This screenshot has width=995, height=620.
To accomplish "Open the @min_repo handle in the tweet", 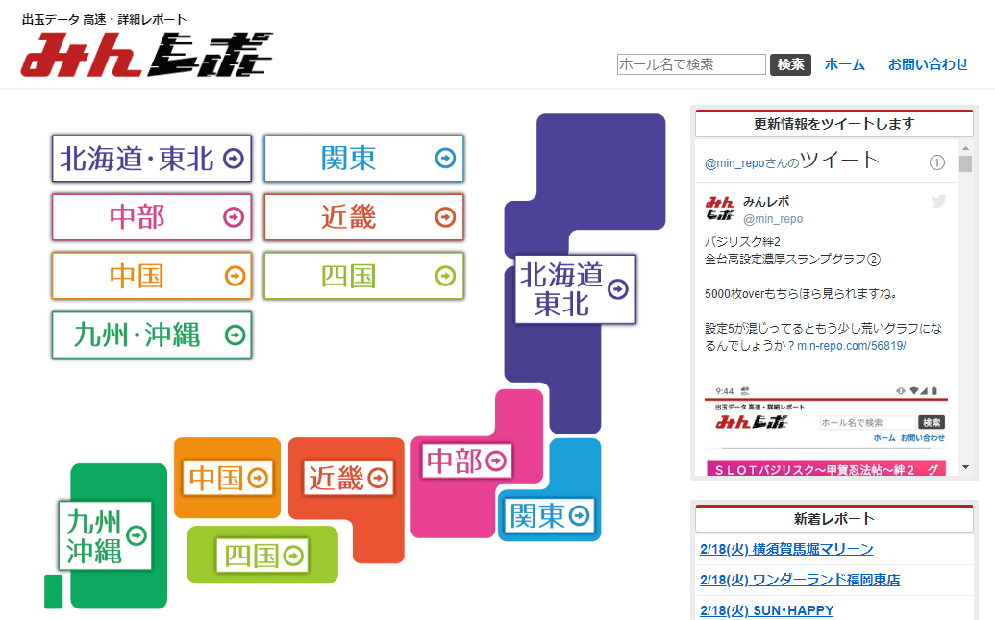I will (x=773, y=219).
